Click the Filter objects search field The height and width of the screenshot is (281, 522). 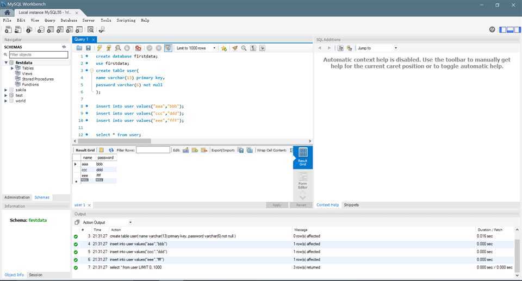[38, 54]
